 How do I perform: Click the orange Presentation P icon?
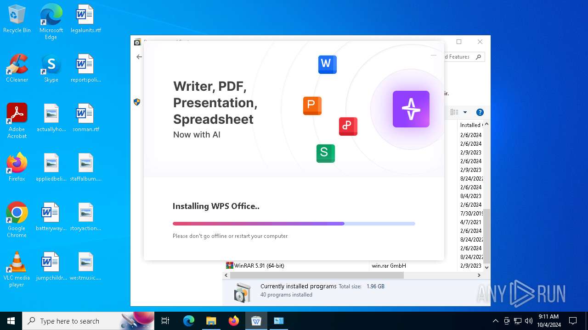pos(312,105)
